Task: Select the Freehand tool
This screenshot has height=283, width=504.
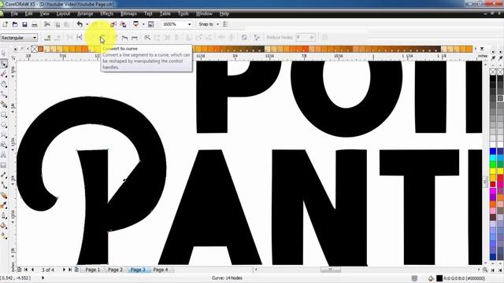Action: click(x=3, y=94)
